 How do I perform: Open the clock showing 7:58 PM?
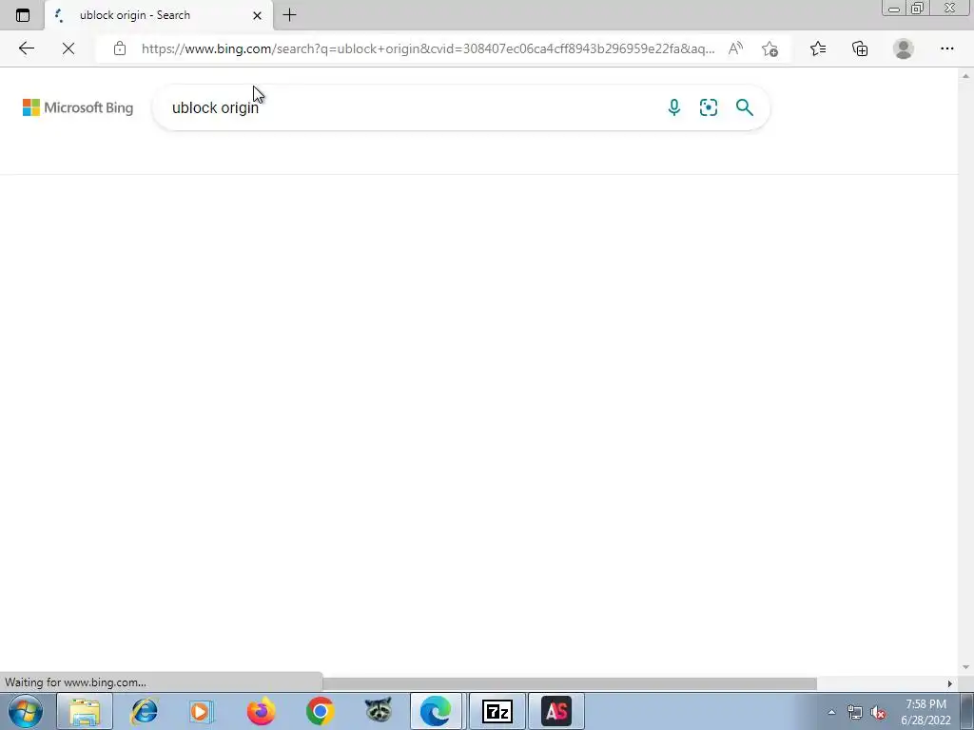click(925, 712)
